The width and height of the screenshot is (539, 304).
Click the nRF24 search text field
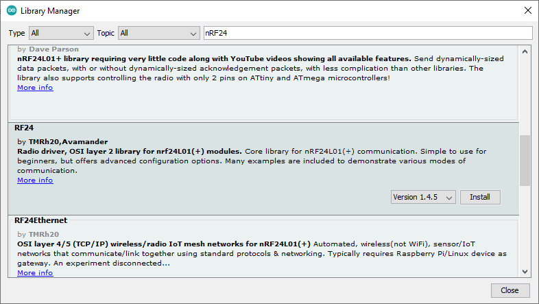(368, 33)
